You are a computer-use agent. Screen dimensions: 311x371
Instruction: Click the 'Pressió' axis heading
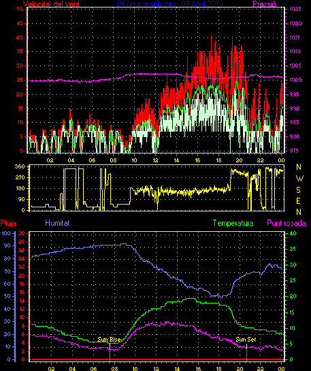[264, 4]
